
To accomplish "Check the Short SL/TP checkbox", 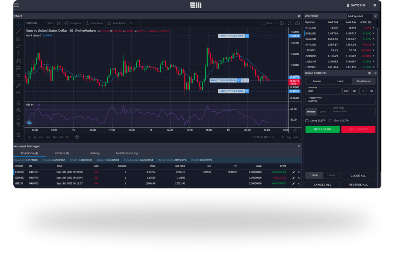I will 330,120.
